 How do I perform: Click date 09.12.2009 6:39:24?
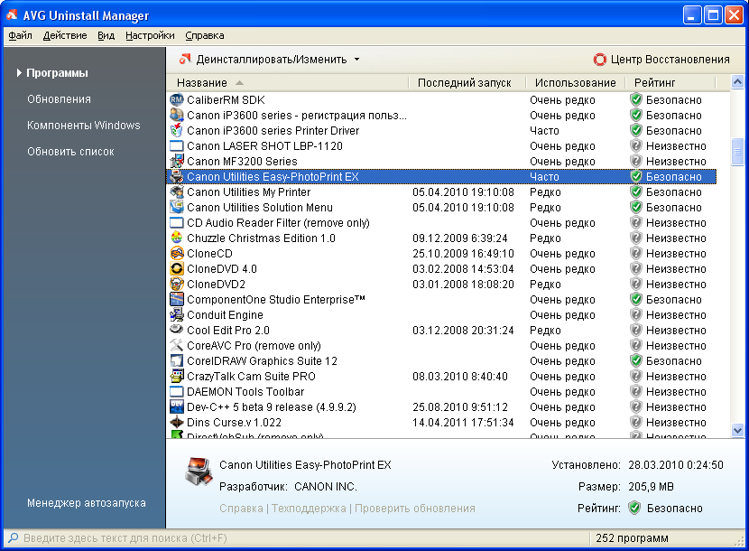[x=460, y=238]
